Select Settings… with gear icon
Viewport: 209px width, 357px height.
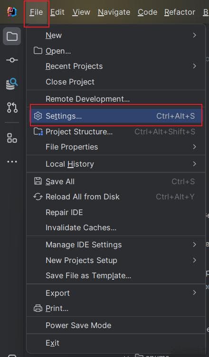(116, 116)
